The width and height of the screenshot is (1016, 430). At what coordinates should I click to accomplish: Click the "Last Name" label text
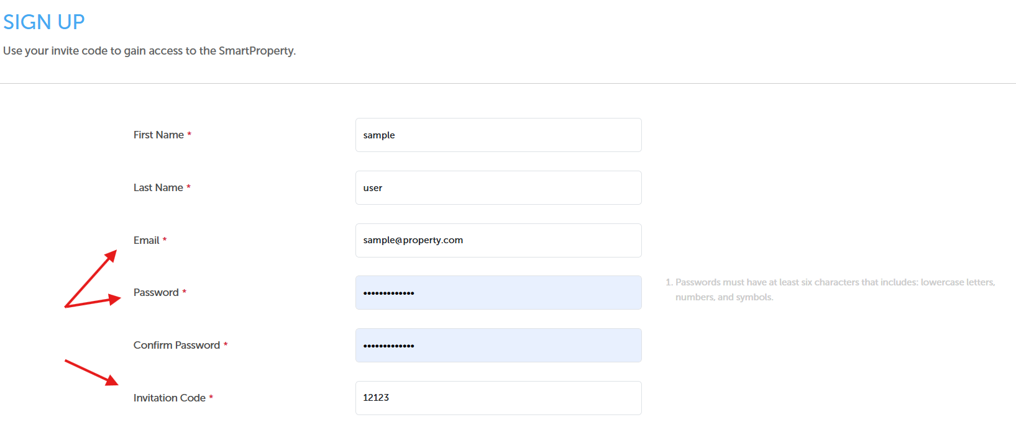[158, 187]
